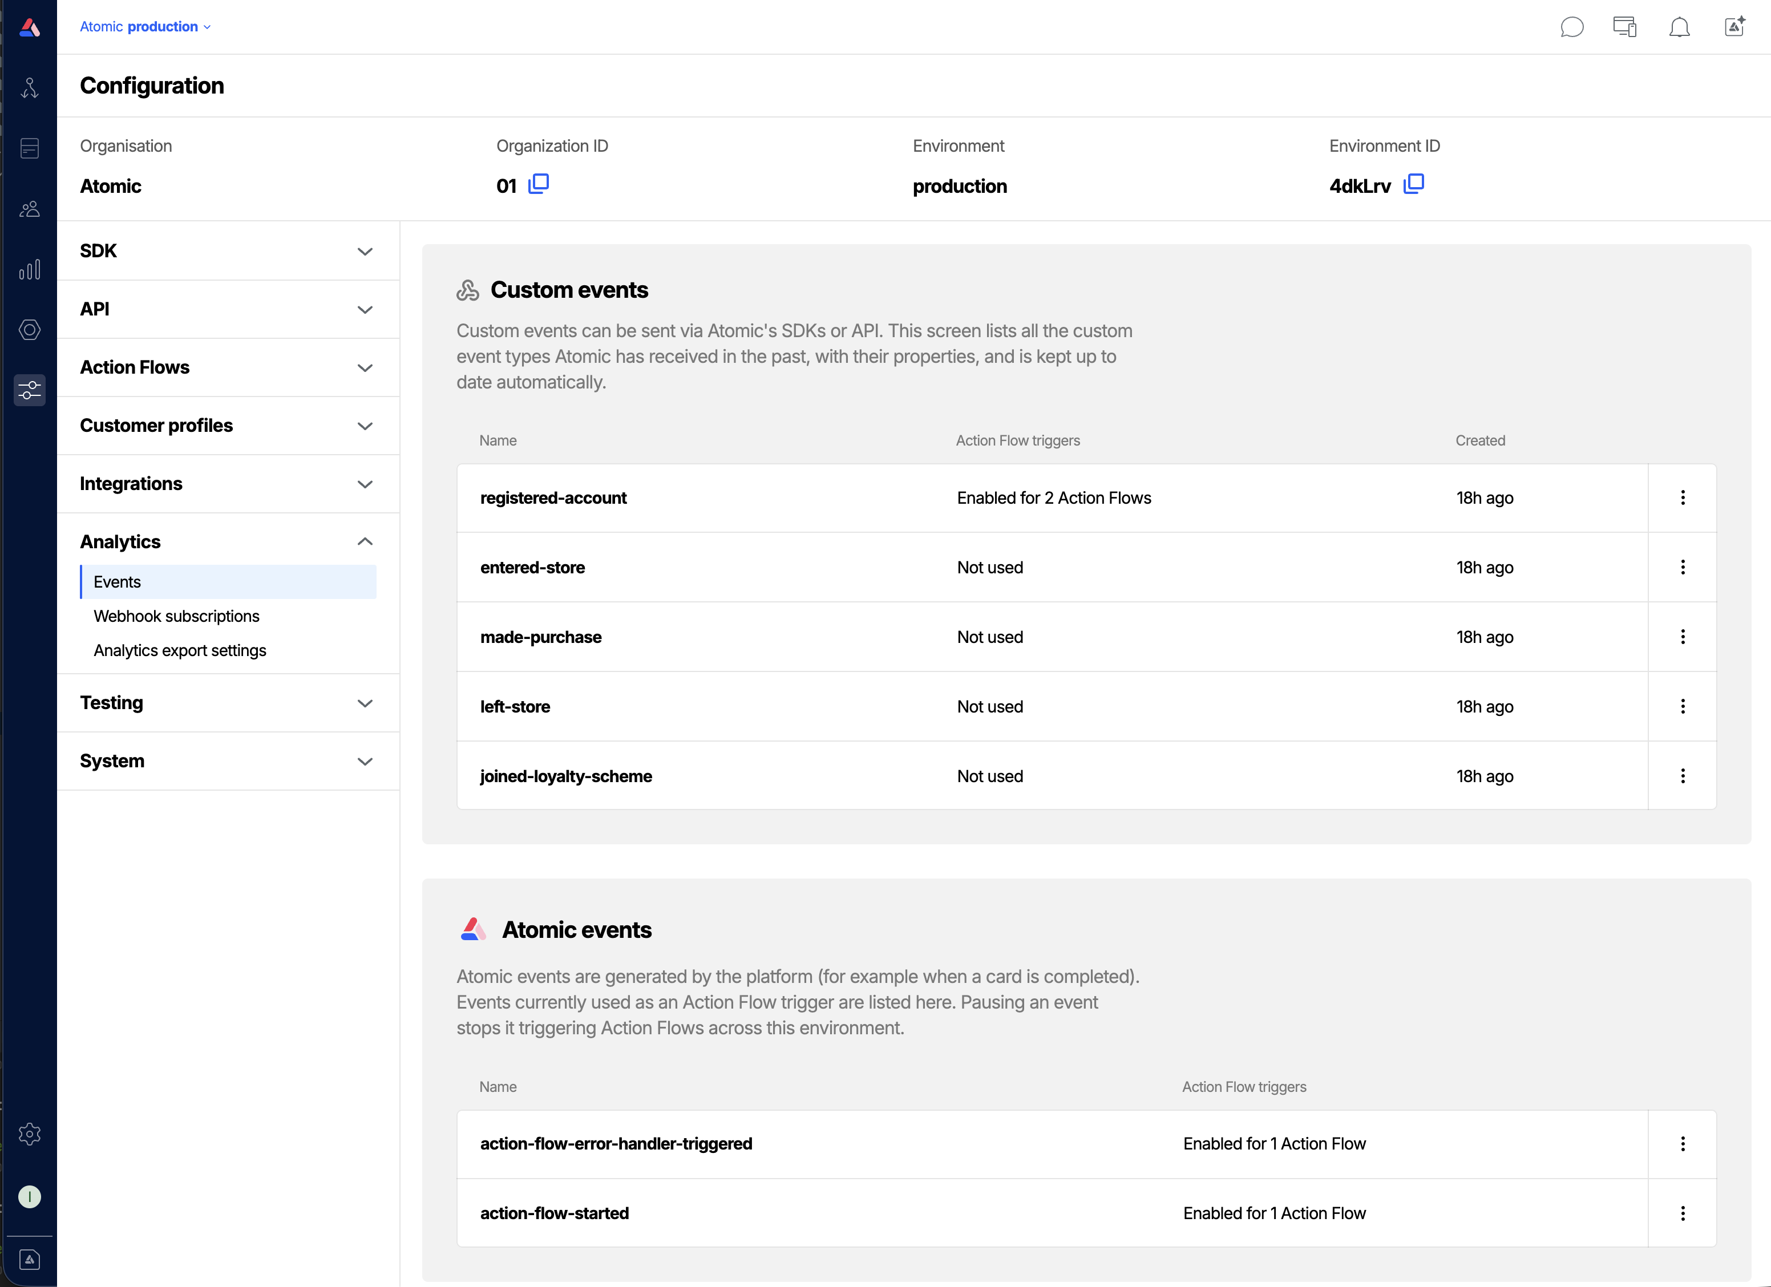The height and width of the screenshot is (1287, 1771).
Task: Click the Custom events webhook icon
Action: click(468, 290)
